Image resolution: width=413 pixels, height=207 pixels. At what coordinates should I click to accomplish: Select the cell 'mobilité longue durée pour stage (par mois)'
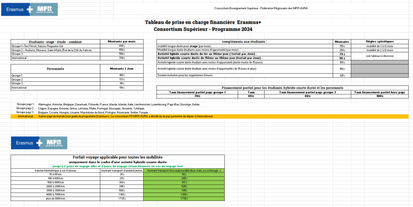tap(244, 46)
